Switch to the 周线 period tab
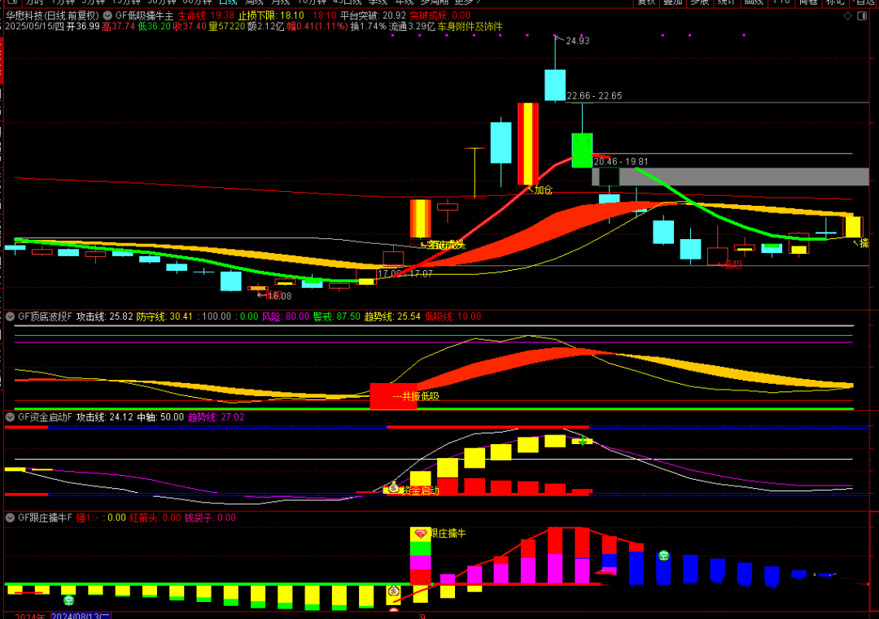The height and width of the screenshot is (619, 879). [254, 2]
